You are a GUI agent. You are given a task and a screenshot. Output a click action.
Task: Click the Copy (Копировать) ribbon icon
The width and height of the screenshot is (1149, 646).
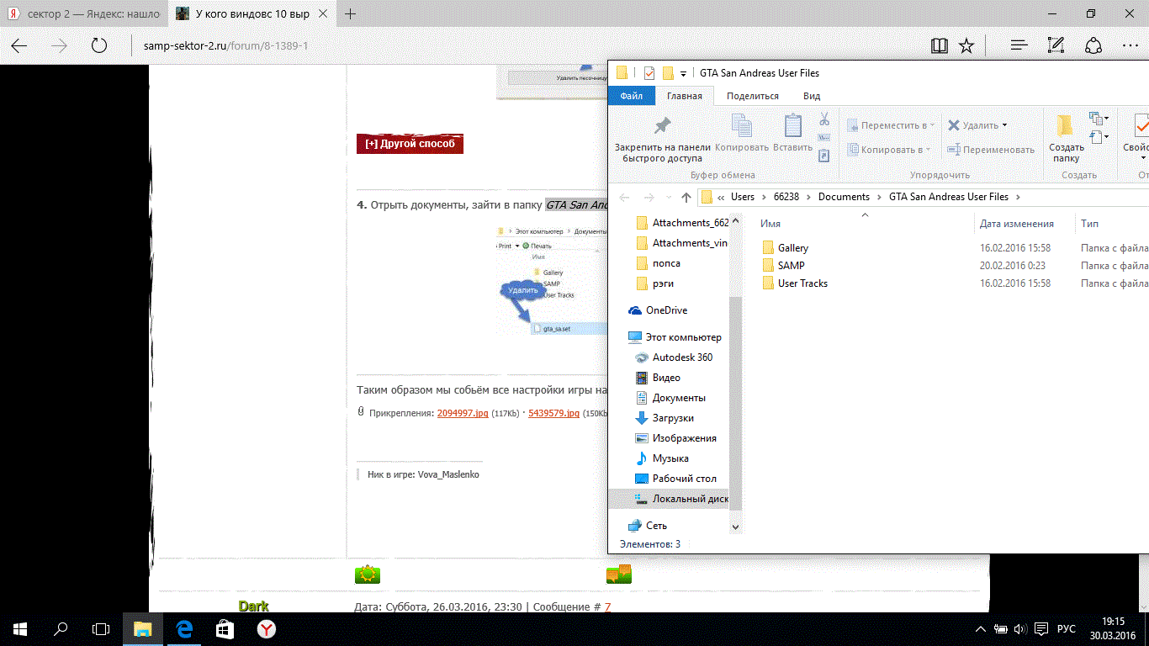742,126
